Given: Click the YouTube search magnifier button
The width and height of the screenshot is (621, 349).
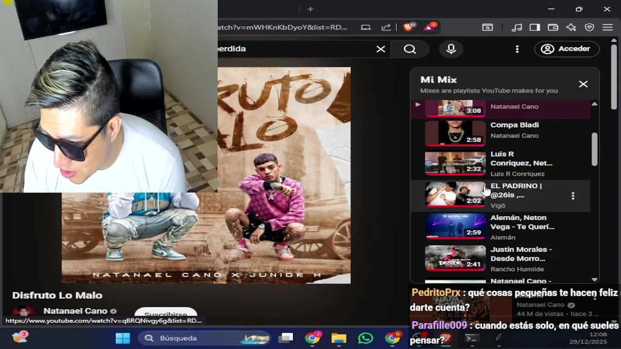Looking at the screenshot, I should click(410, 49).
